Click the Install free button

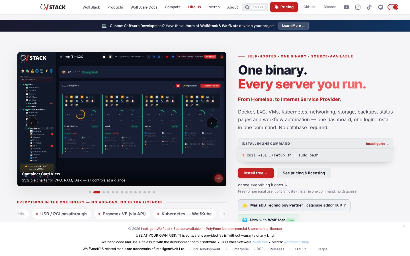point(256,173)
